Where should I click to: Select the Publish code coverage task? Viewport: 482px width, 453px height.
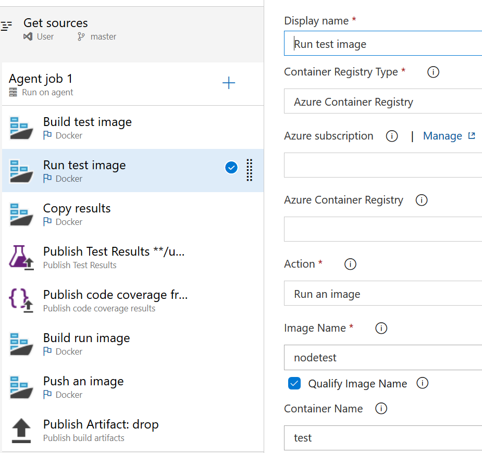pos(133,300)
